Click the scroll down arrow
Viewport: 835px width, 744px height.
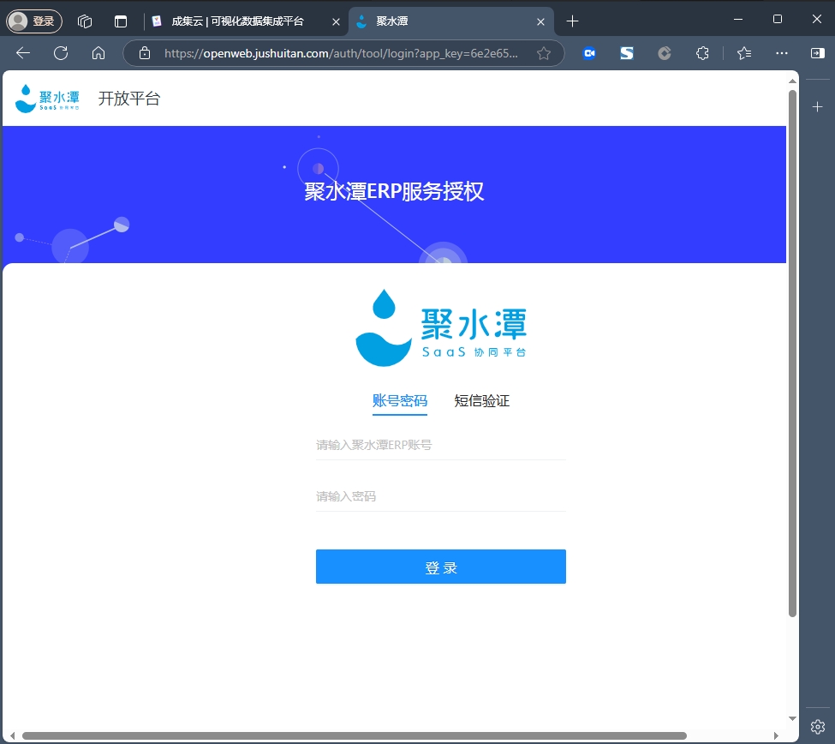click(x=792, y=718)
